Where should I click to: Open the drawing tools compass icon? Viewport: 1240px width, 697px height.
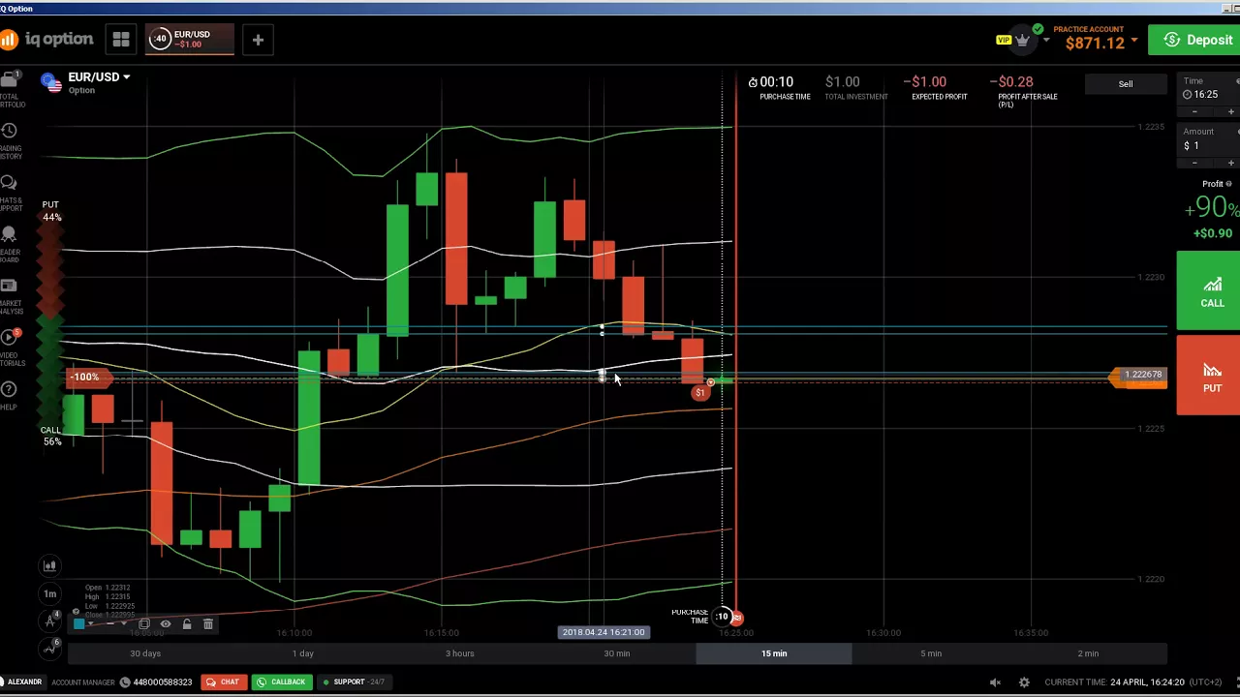49,621
